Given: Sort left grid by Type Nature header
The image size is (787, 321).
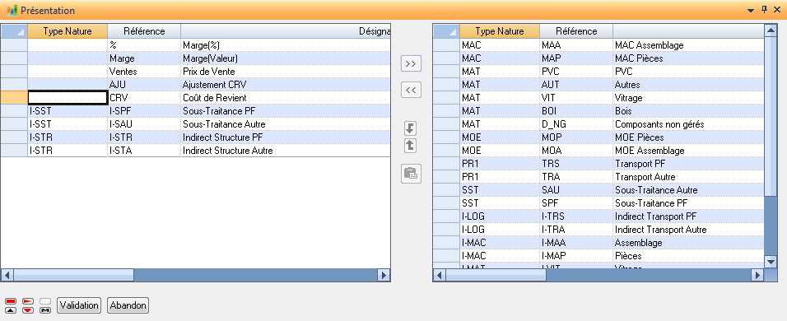Looking at the screenshot, I should [68, 31].
